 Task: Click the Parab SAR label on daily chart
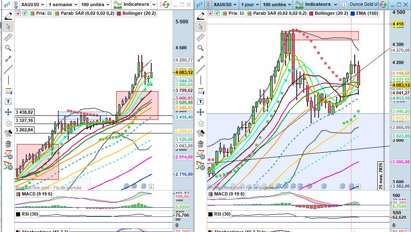coord(277,13)
